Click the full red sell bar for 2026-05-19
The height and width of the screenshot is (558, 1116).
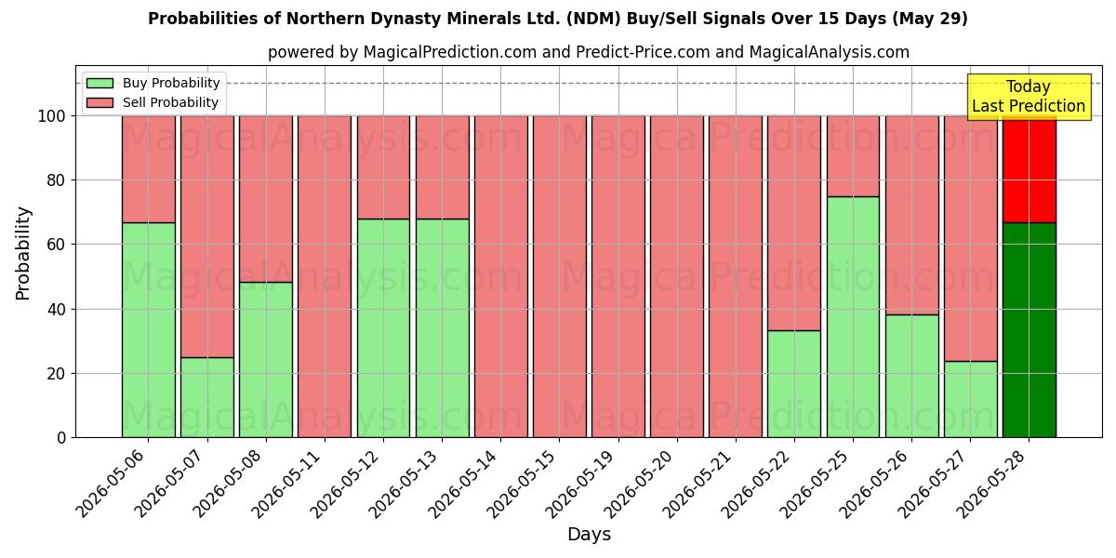pyautogui.click(x=618, y=276)
